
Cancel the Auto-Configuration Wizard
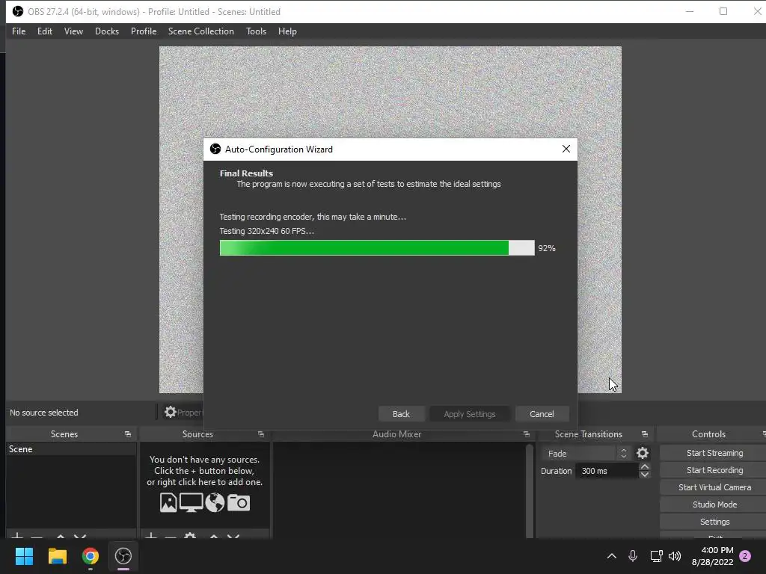click(542, 414)
